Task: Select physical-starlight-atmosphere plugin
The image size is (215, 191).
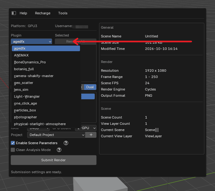Action: (x=46, y=124)
